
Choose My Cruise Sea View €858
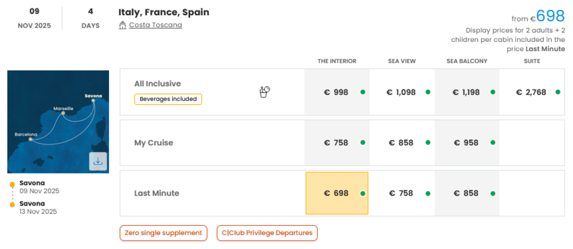coord(401,143)
